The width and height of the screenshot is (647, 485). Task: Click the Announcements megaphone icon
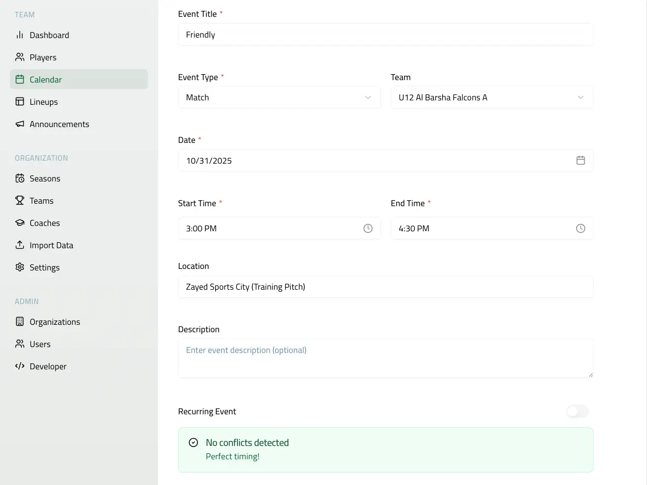click(20, 124)
